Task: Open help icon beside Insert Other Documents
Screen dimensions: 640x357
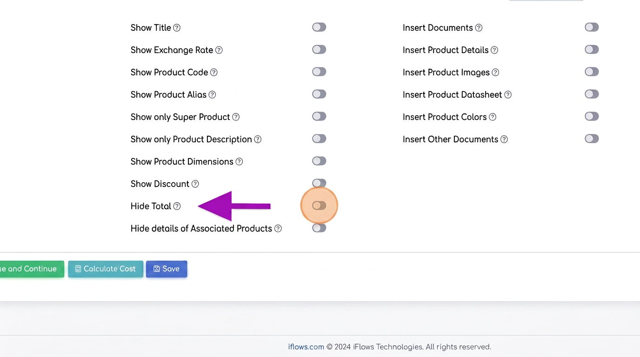Action: pyautogui.click(x=504, y=139)
